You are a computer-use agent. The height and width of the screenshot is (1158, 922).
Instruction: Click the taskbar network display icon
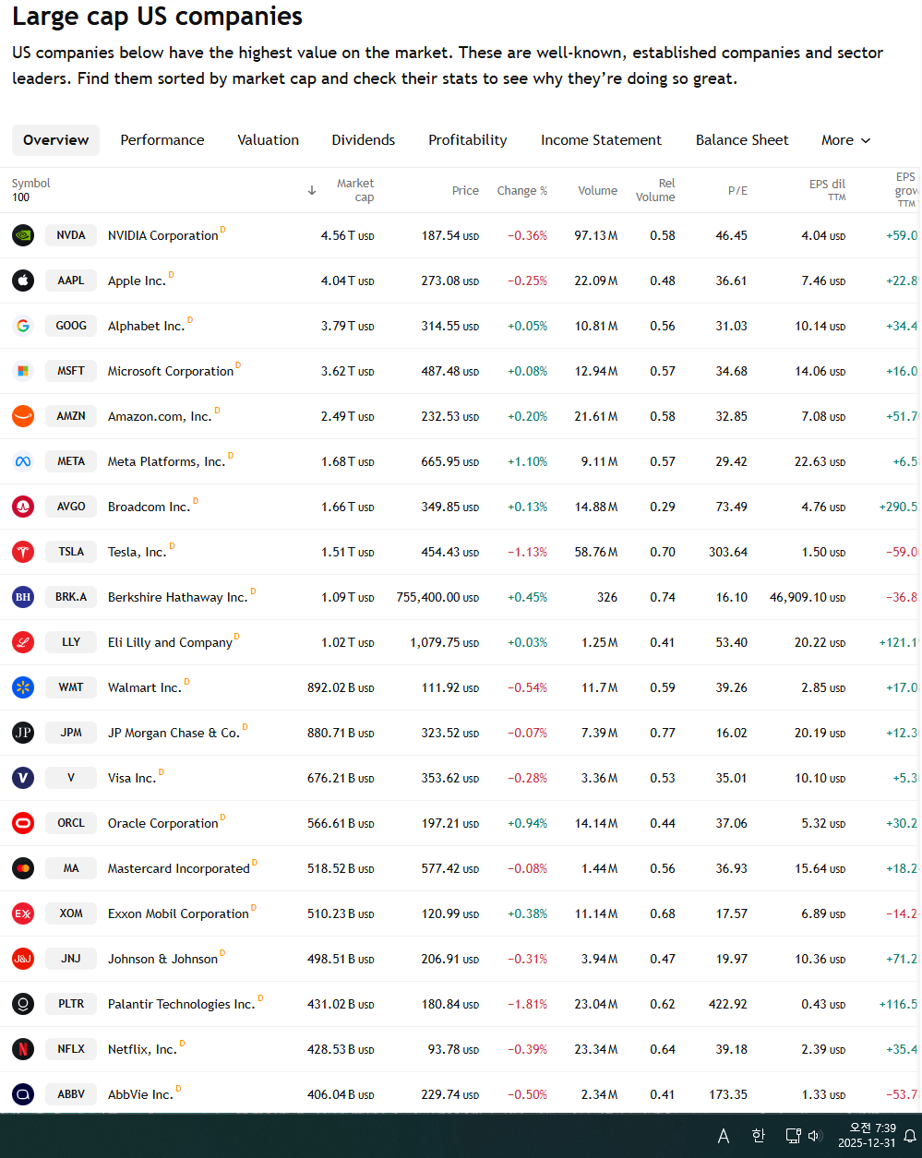coord(793,1136)
